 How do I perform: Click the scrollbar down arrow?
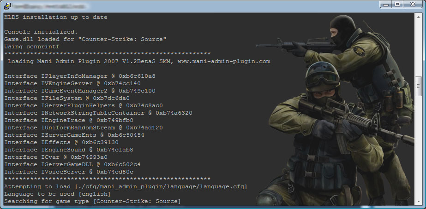click(x=419, y=202)
